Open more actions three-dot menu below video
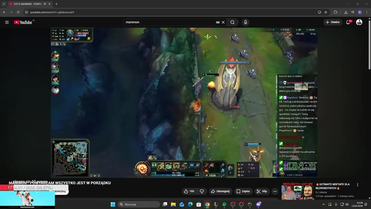This screenshot has width=371, height=209. pos(275,191)
